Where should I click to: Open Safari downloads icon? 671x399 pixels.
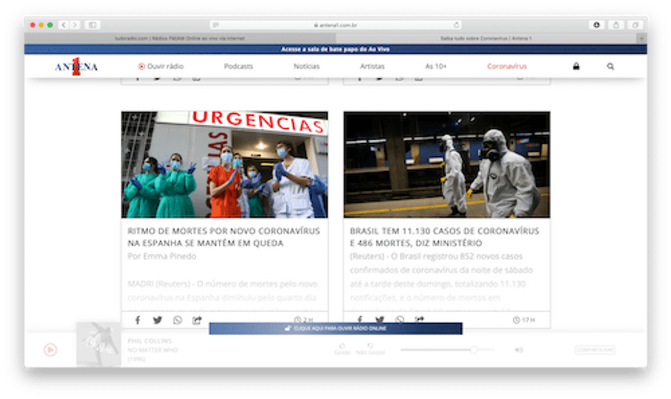pyautogui.click(x=597, y=25)
